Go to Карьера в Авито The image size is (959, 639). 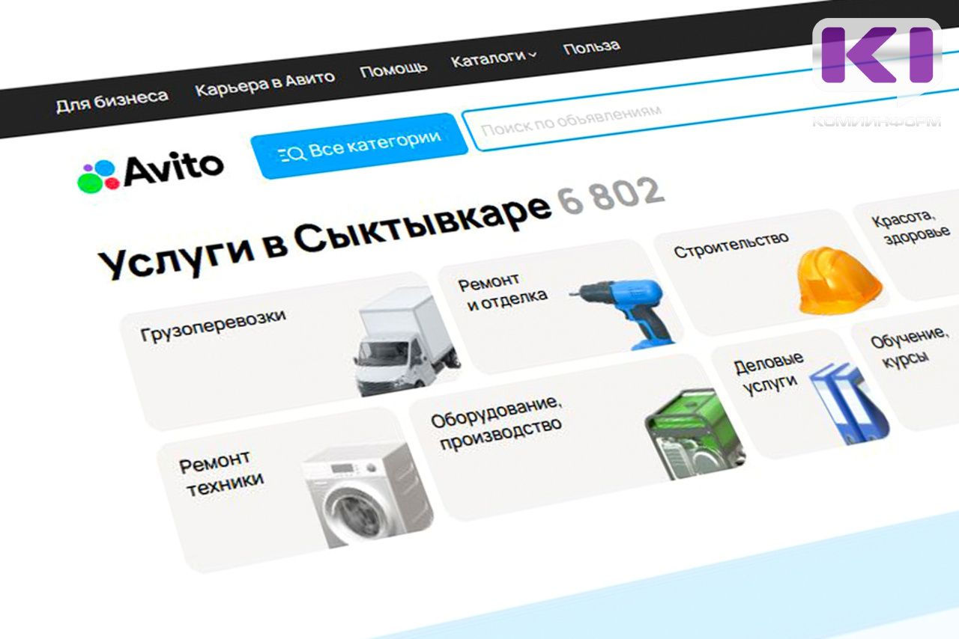coord(264,82)
